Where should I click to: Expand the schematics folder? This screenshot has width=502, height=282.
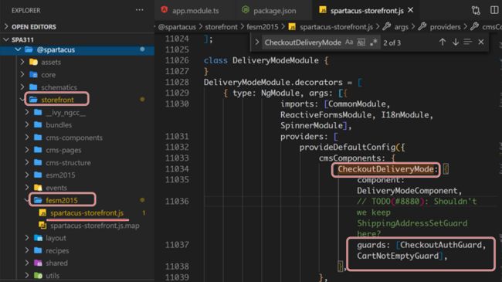coord(22,87)
